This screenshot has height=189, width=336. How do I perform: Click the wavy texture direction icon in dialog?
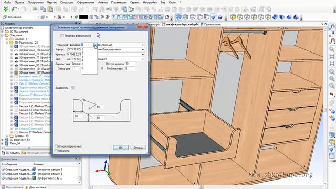(x=98, y=36)
